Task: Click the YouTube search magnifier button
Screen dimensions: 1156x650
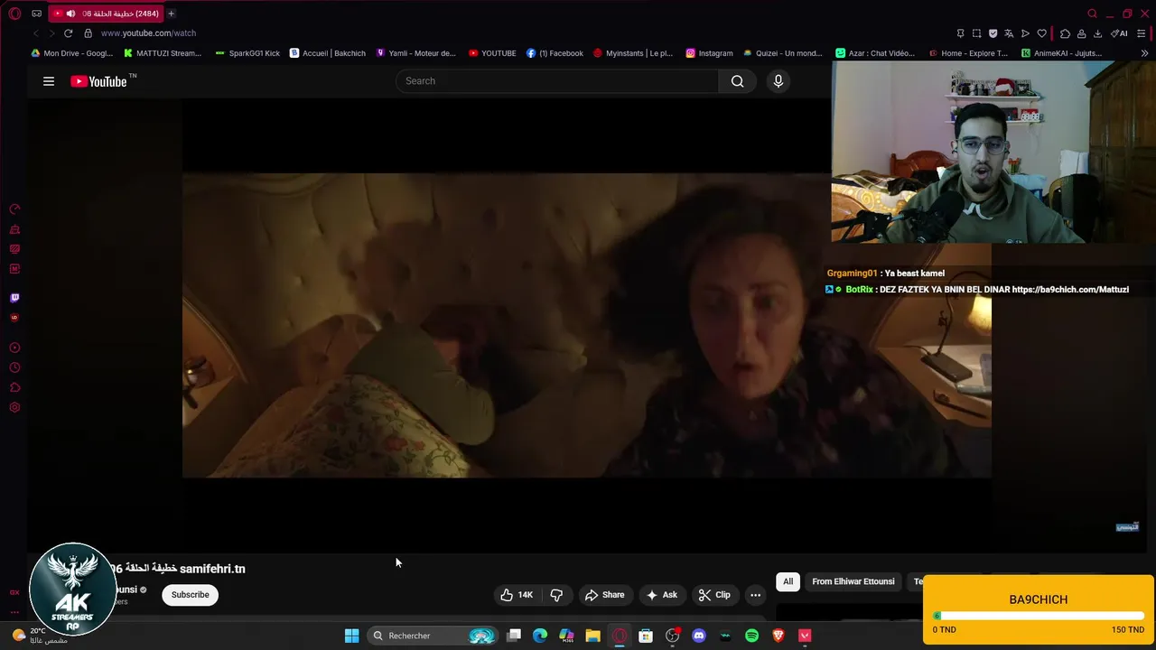Action: pyautogui.click(x=738, y=81)
